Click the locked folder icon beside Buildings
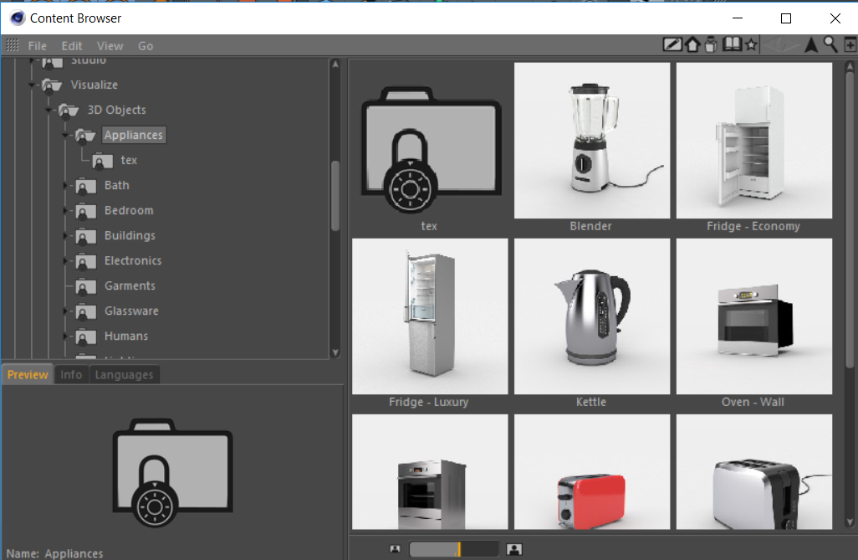858x560 pixels. pyautogui.click(x=85, y=237)
